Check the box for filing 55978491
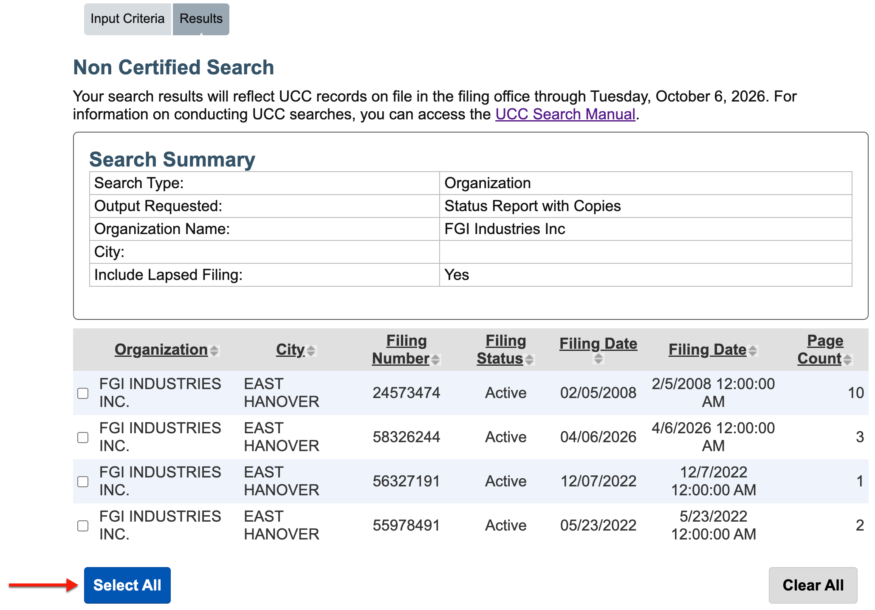The height and width of the screenshot is (610, 875). [83, 525]
